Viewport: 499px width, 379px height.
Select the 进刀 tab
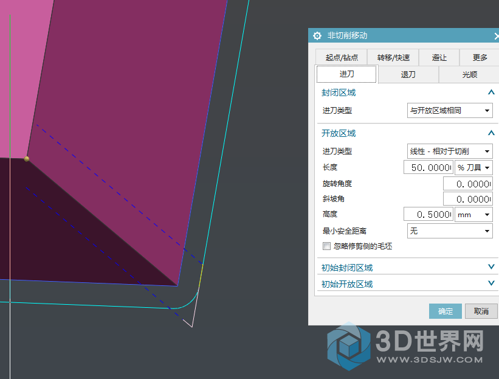pyautogui.click(x=346, y=74)
